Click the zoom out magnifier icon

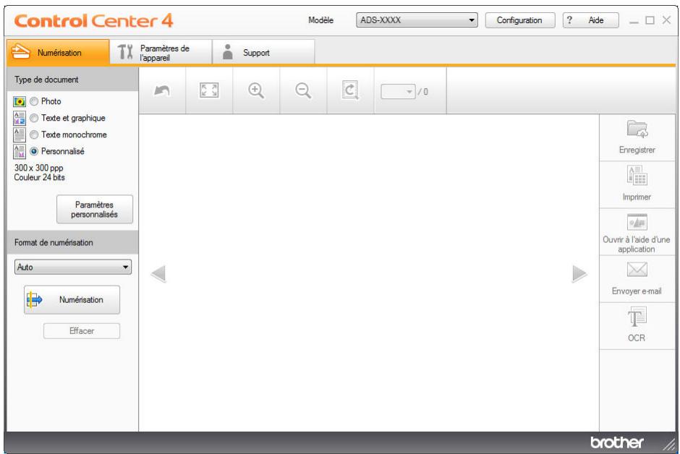[303, 90]
